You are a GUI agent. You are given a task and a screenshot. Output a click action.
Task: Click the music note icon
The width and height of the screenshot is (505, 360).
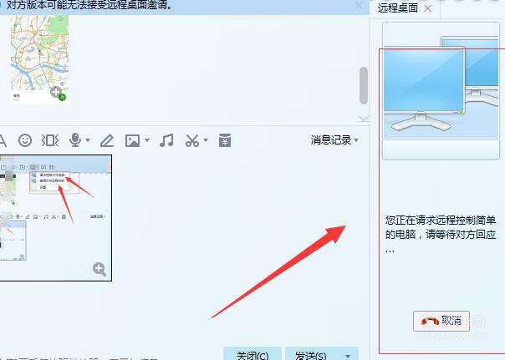pyautogui.click(x=166, y=140)
